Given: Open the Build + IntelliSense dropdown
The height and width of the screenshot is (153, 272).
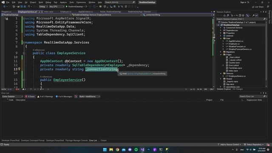Looking at the screenshot, I should (x=89, y=96).
